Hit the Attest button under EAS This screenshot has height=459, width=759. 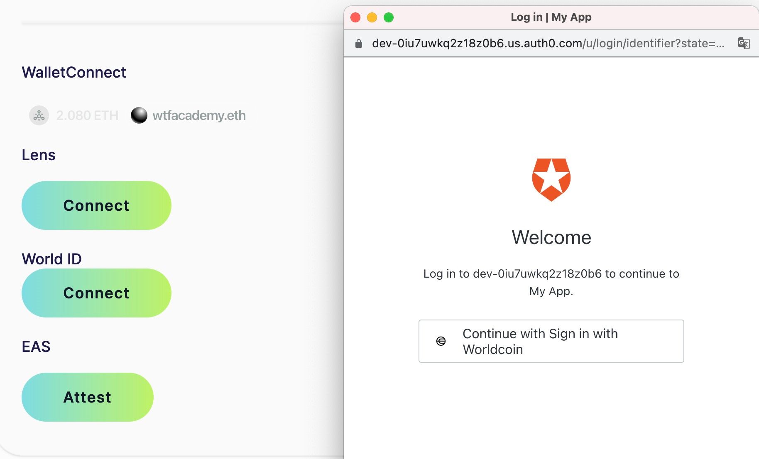click(x=88, y=397)
